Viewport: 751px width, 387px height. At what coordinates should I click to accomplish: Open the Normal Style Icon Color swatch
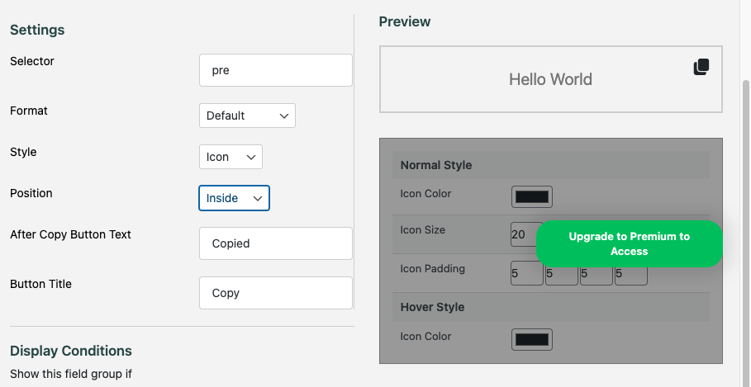(x=531, y=196)
